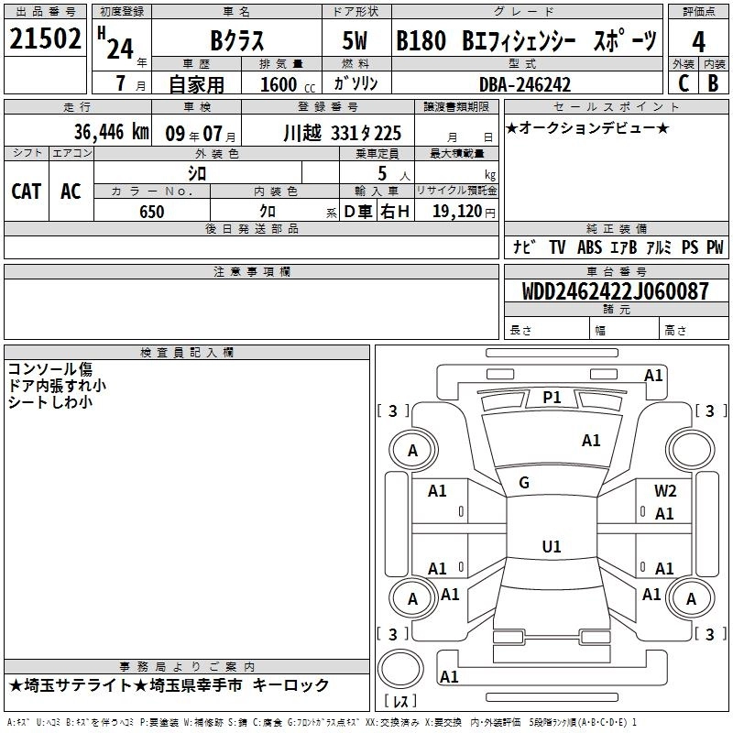Click exterior rating C

pos(684,83)
